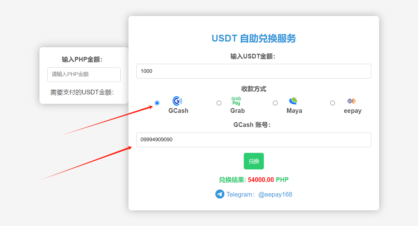Viewport: 418px width, 226px height.
Task: Click the eepay logo icon
Action: coord(352,101)
